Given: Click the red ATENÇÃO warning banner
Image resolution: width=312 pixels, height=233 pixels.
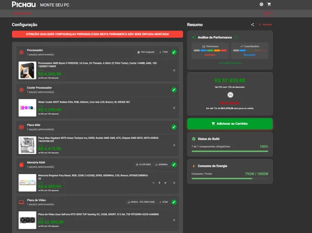Looking at the screenshot, I should coord(97,34).
